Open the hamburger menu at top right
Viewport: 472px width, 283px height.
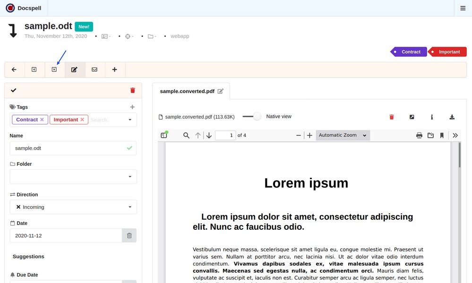463,8
